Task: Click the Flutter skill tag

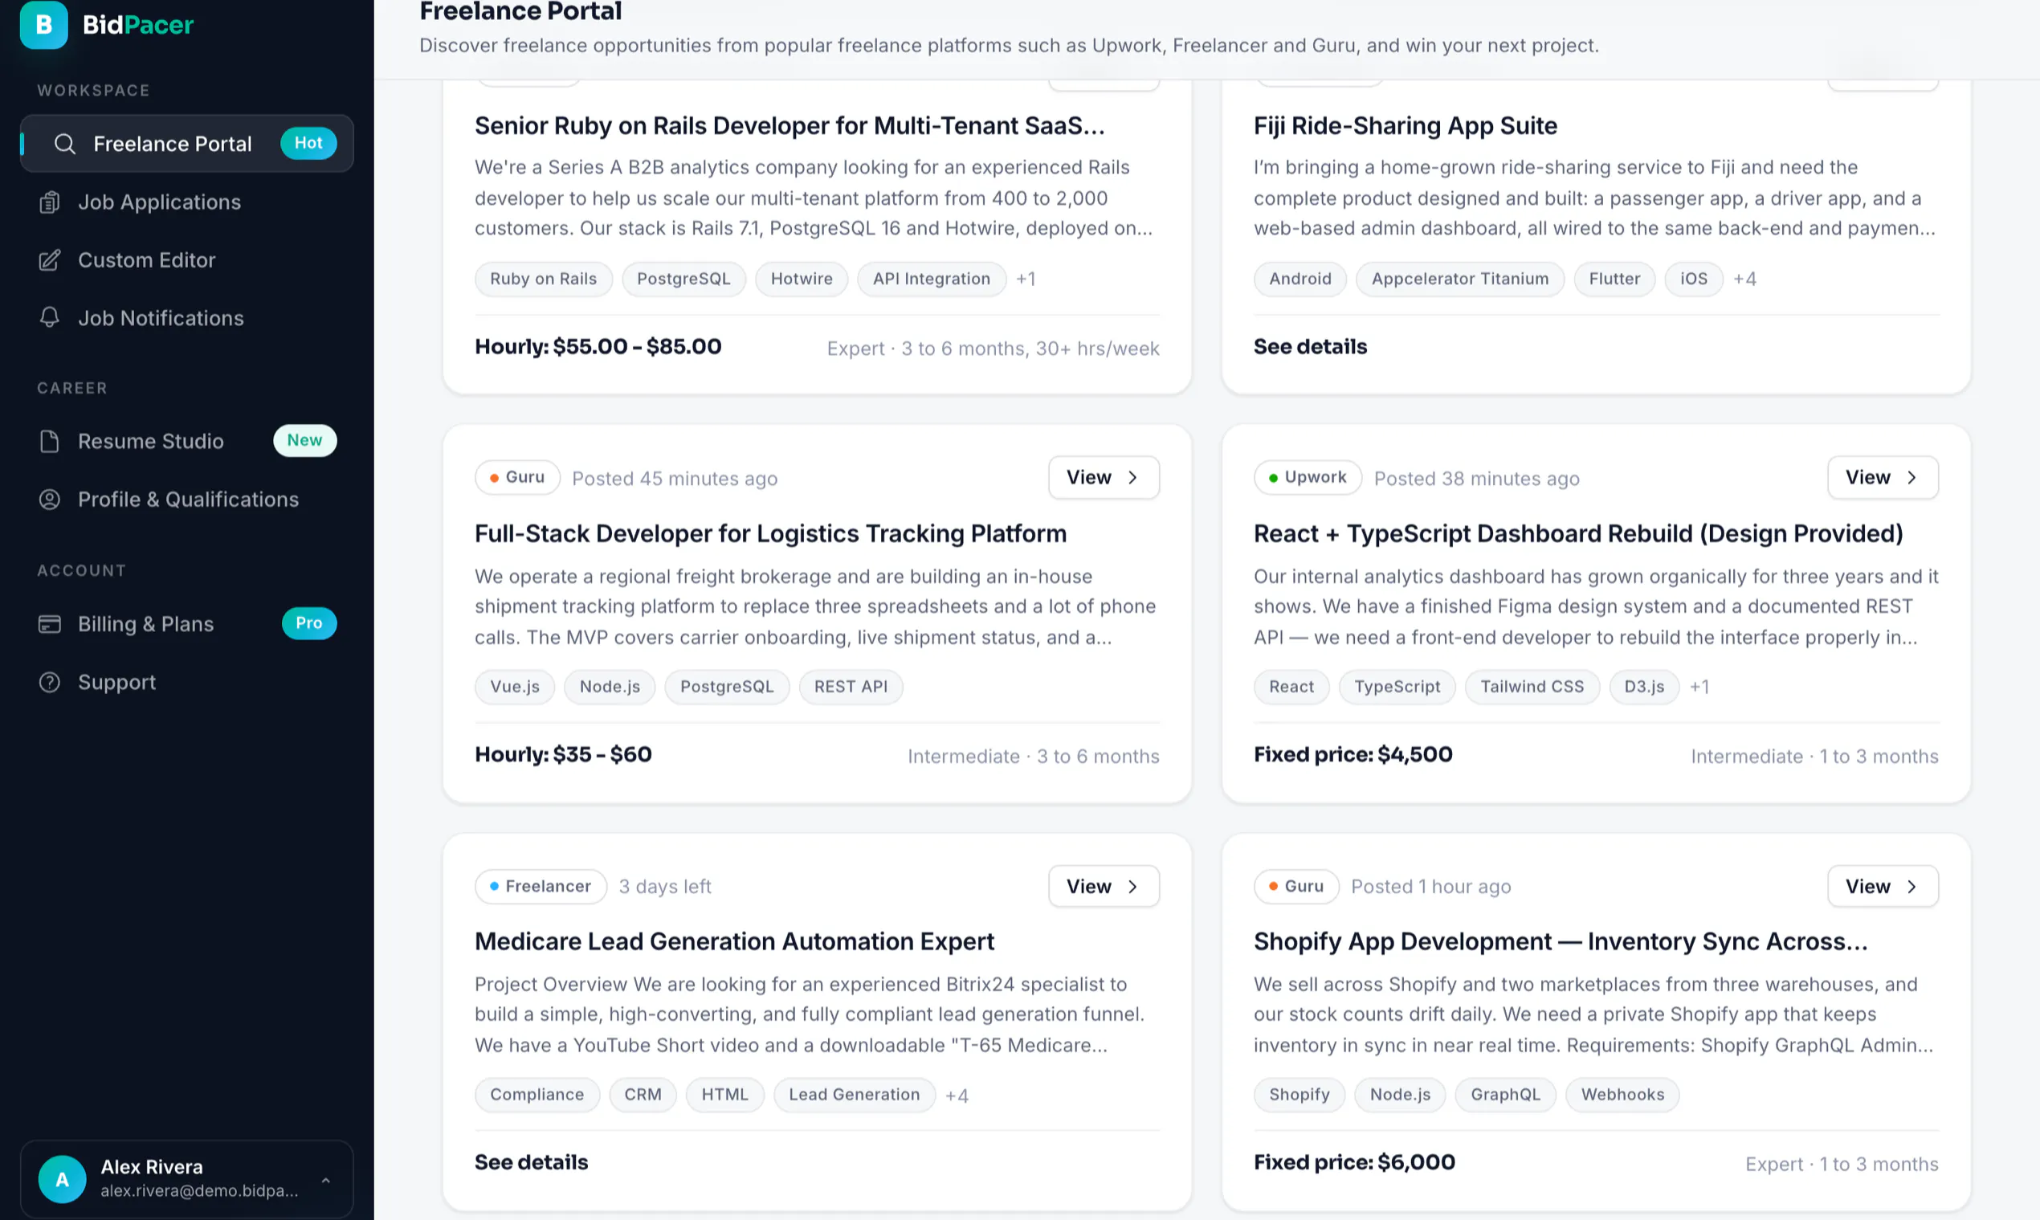Action: click(x=1614, y=279)
